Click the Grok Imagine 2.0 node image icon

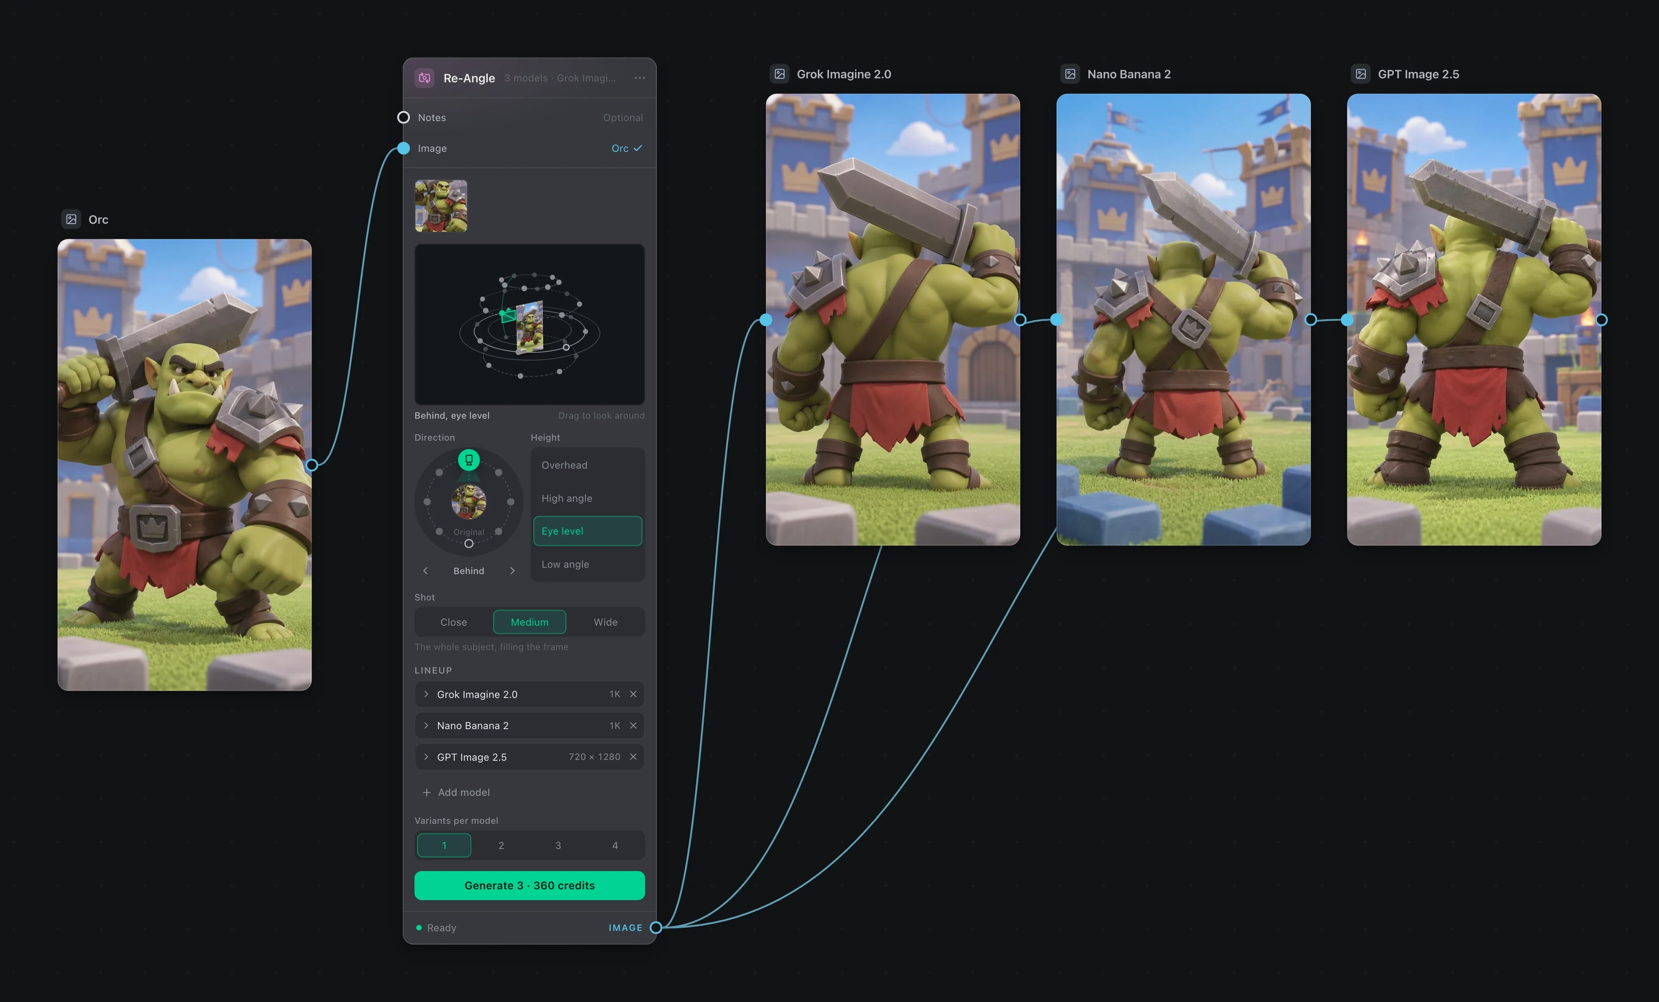coord(780,74)
